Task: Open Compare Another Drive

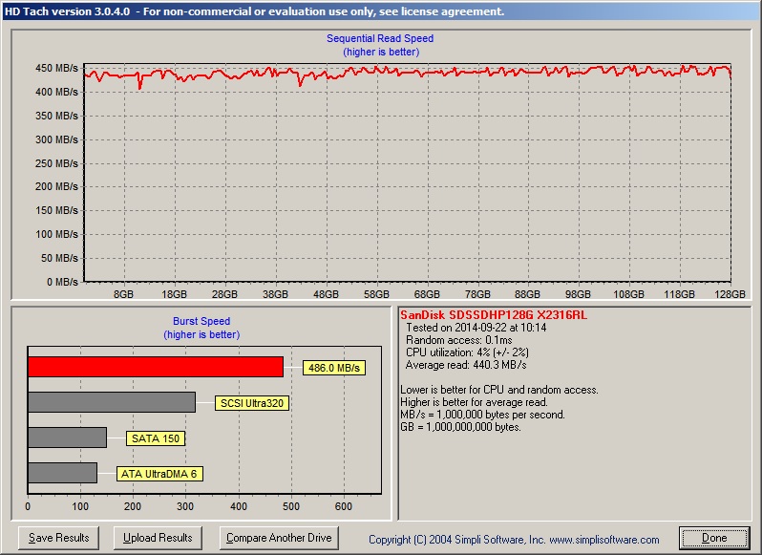Action: [x=279, y=538]
